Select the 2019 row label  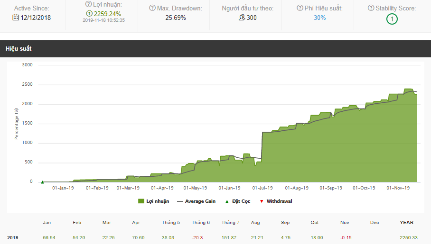click(x=14, y=237)
